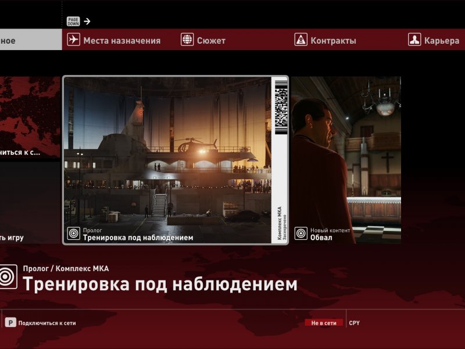Click the PAGE DOWN key icon
Viewport: 465px width, 349px height.
click(73, 22)
